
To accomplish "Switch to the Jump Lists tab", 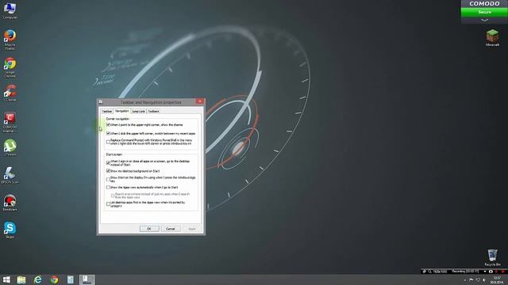I will 138,111.
